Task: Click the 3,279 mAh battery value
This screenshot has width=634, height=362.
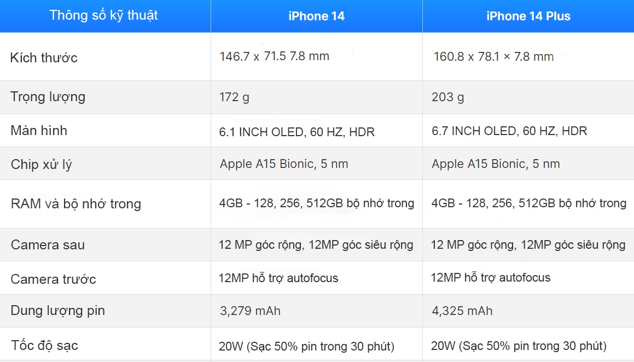Action: [x=250, y=311]
